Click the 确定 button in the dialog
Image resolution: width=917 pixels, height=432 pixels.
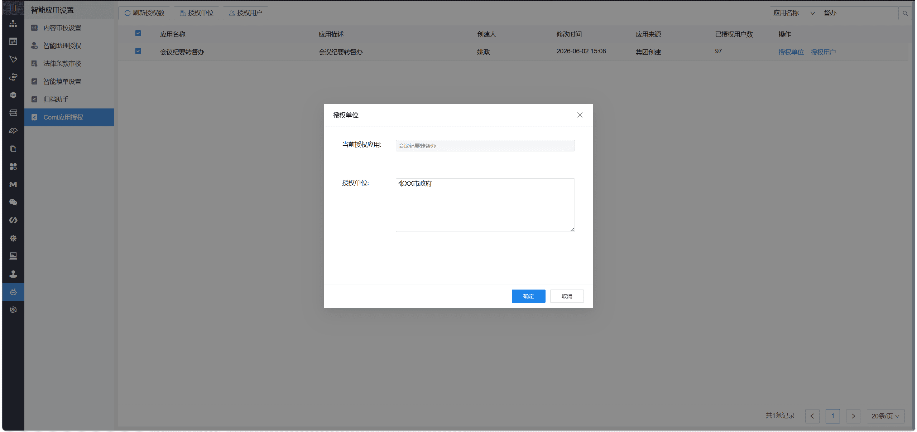528,296
